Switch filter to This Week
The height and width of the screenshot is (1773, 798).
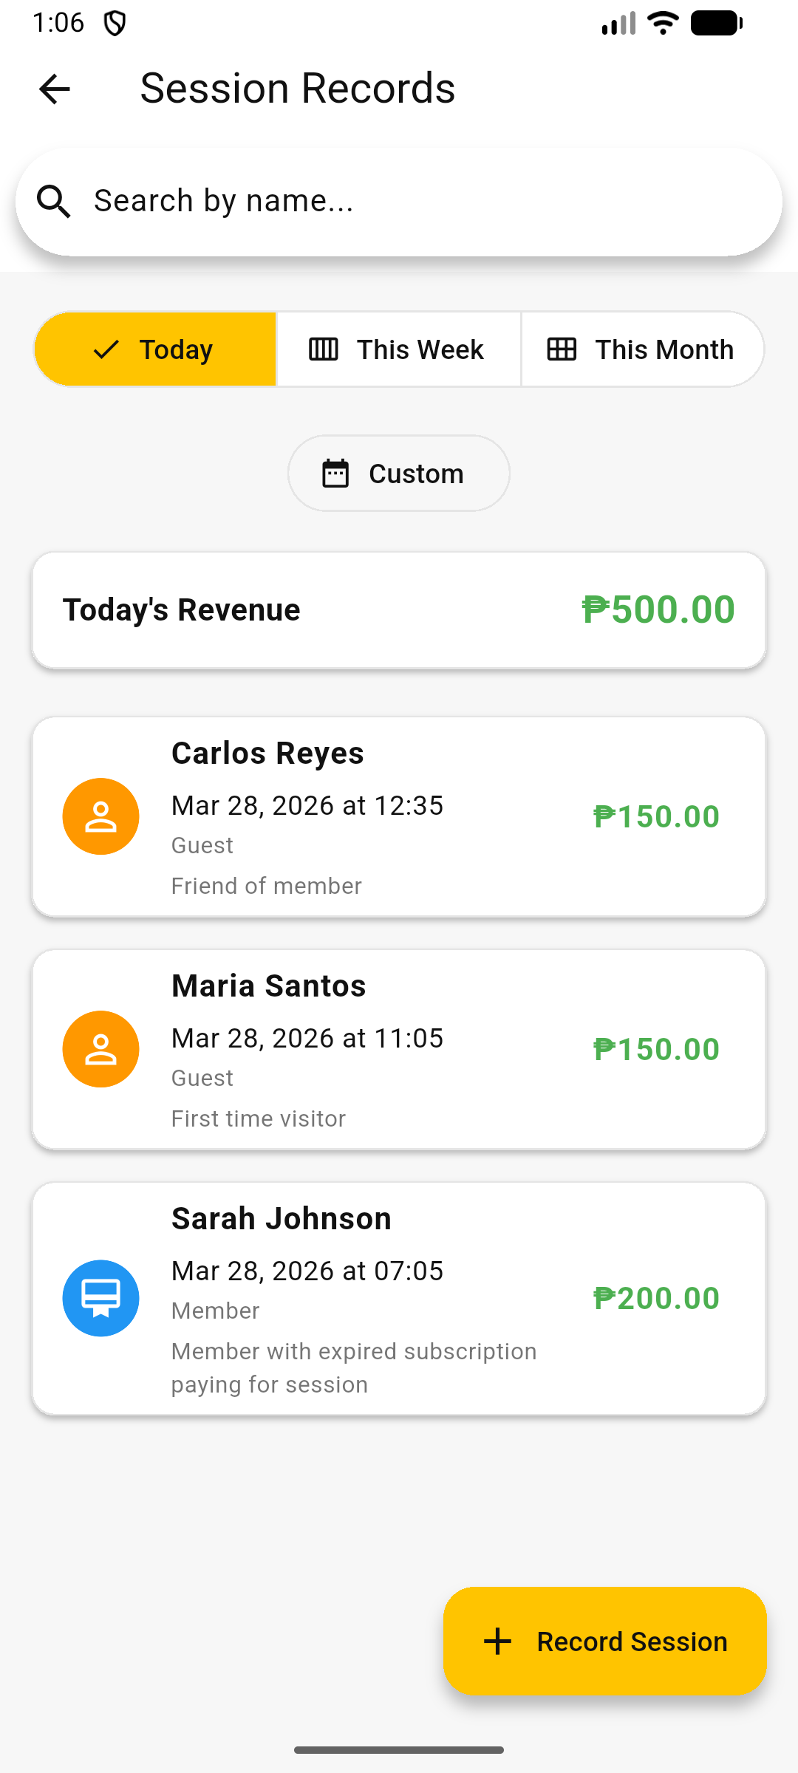point(399,349)
